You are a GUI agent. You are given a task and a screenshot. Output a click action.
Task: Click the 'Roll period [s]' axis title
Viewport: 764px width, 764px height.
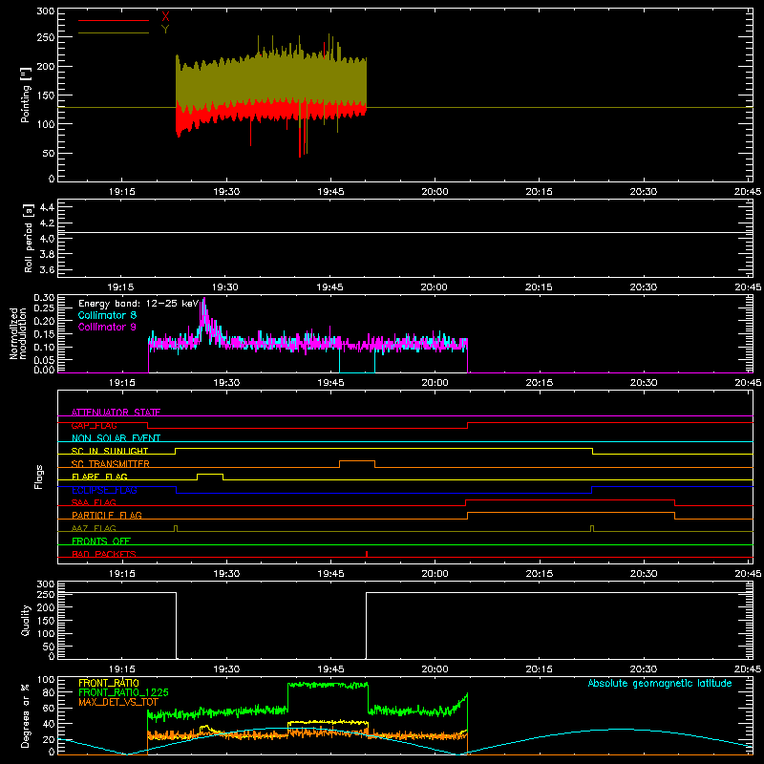click(28, 238)
